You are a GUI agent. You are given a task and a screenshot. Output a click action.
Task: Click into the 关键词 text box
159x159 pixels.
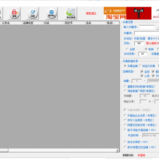point(147,33)
